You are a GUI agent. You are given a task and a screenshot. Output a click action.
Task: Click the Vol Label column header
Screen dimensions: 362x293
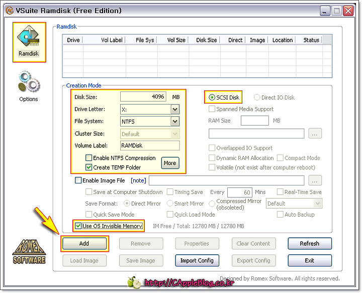coord(104,40)
